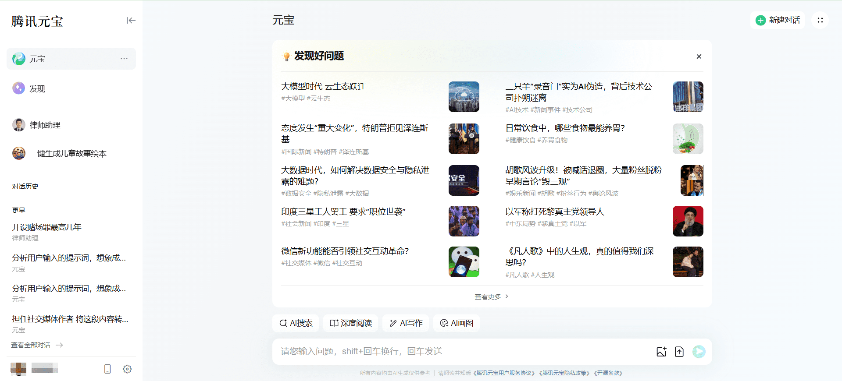Open the 元宝 item's three-dot menu
This screenshot has width=842, height=381.
coord(124,59)
